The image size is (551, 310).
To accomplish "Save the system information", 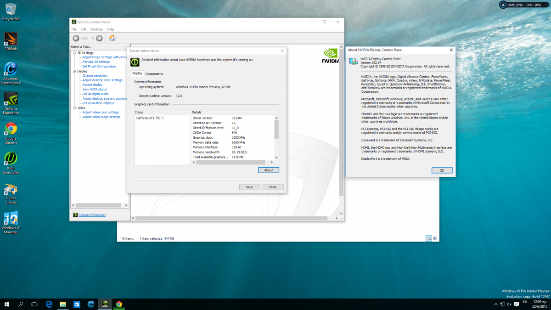I will tap(249, 187).
